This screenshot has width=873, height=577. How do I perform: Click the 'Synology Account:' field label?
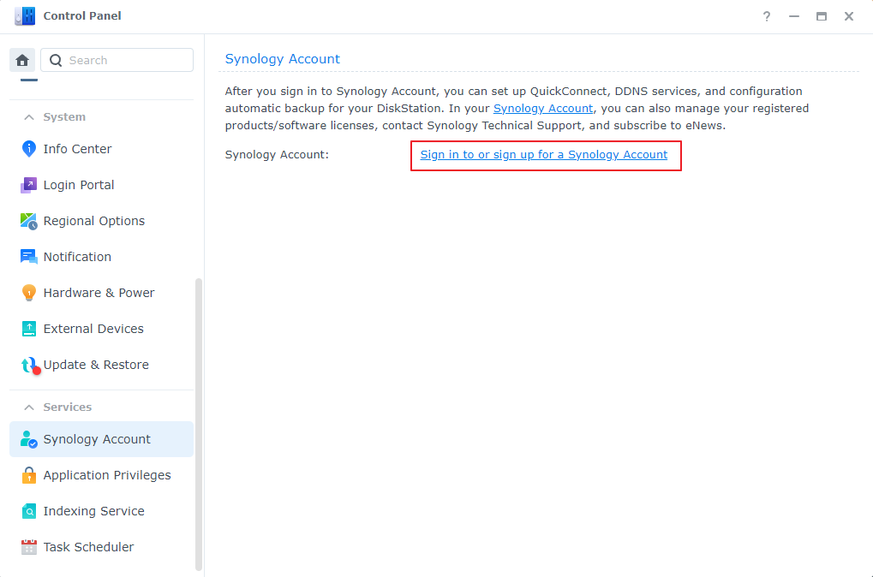pyautogui.click(x=277, y=155)
